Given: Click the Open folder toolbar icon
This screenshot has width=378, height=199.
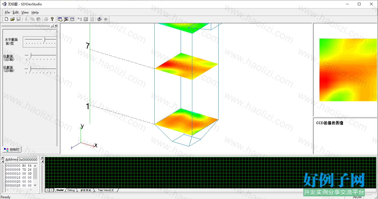Looking at the screenshot, I should pyautogui.click(x=12, y=19).
